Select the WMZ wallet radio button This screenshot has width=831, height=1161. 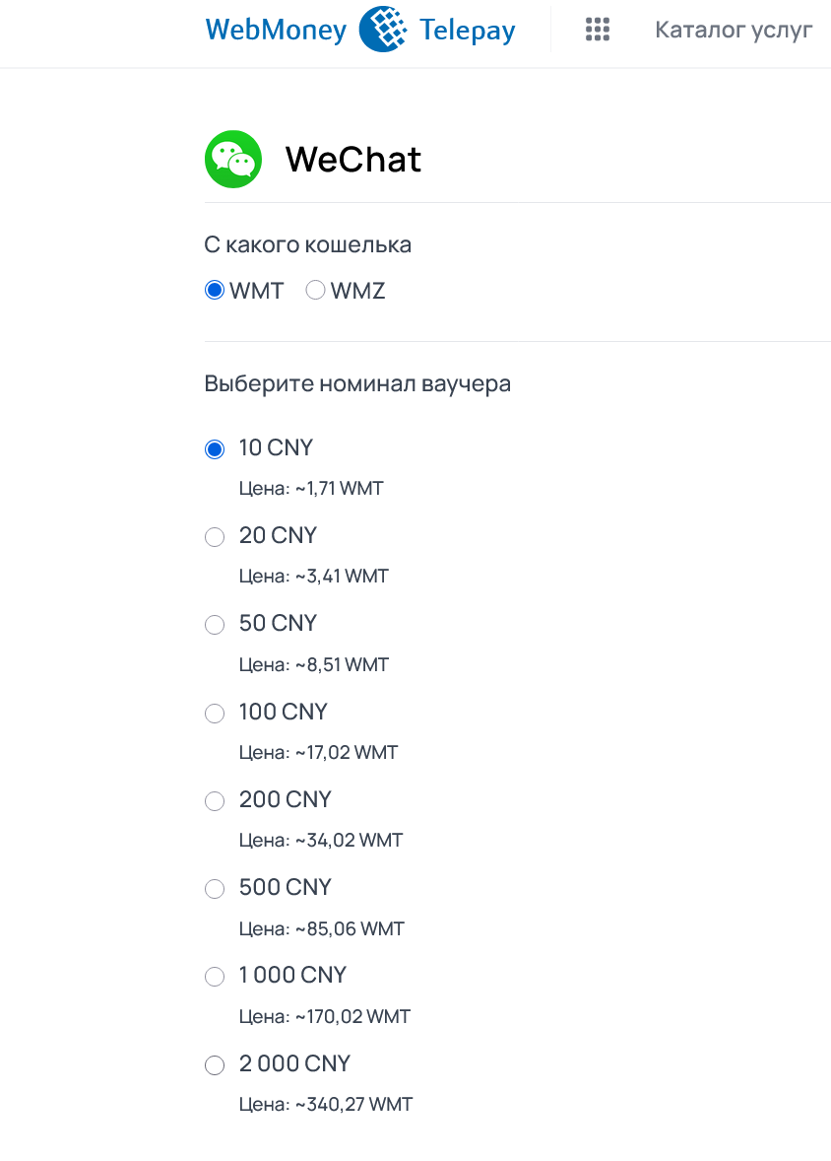click(x=316, y=291)
